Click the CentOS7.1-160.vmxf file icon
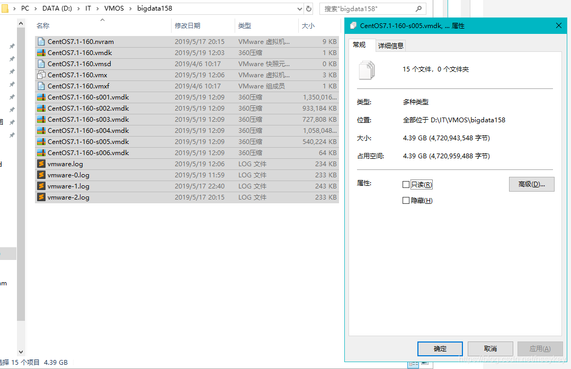The height and width of the screenshot is (369, 571). (41, 86)
